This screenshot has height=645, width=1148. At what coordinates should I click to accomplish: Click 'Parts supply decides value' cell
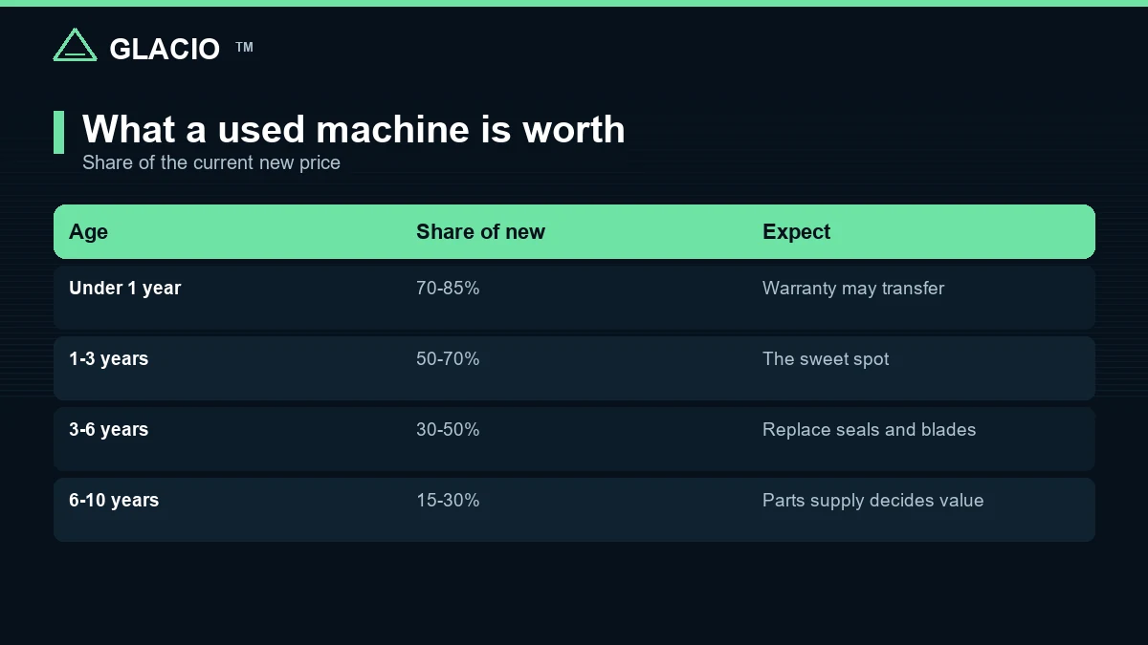click(x=872, y=500)
